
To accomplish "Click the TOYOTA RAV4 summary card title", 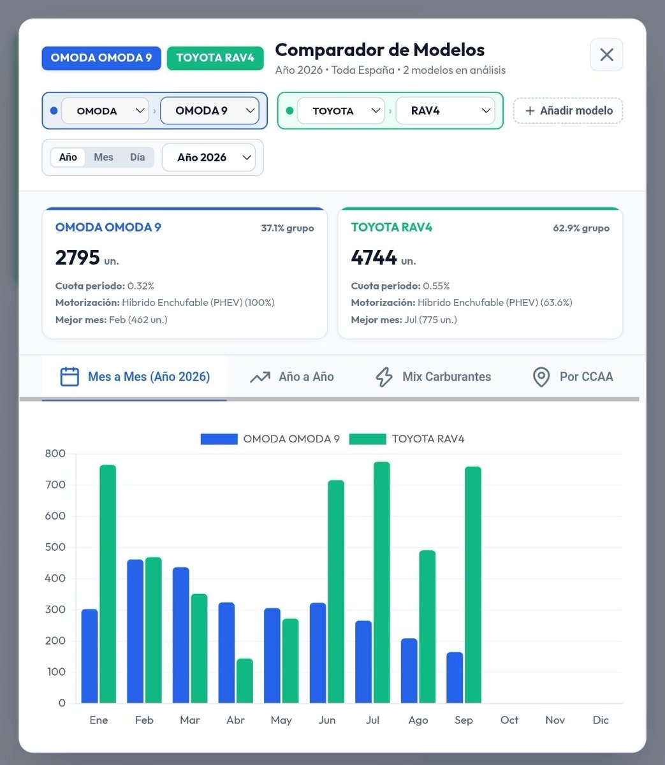I will pos(391,228).
